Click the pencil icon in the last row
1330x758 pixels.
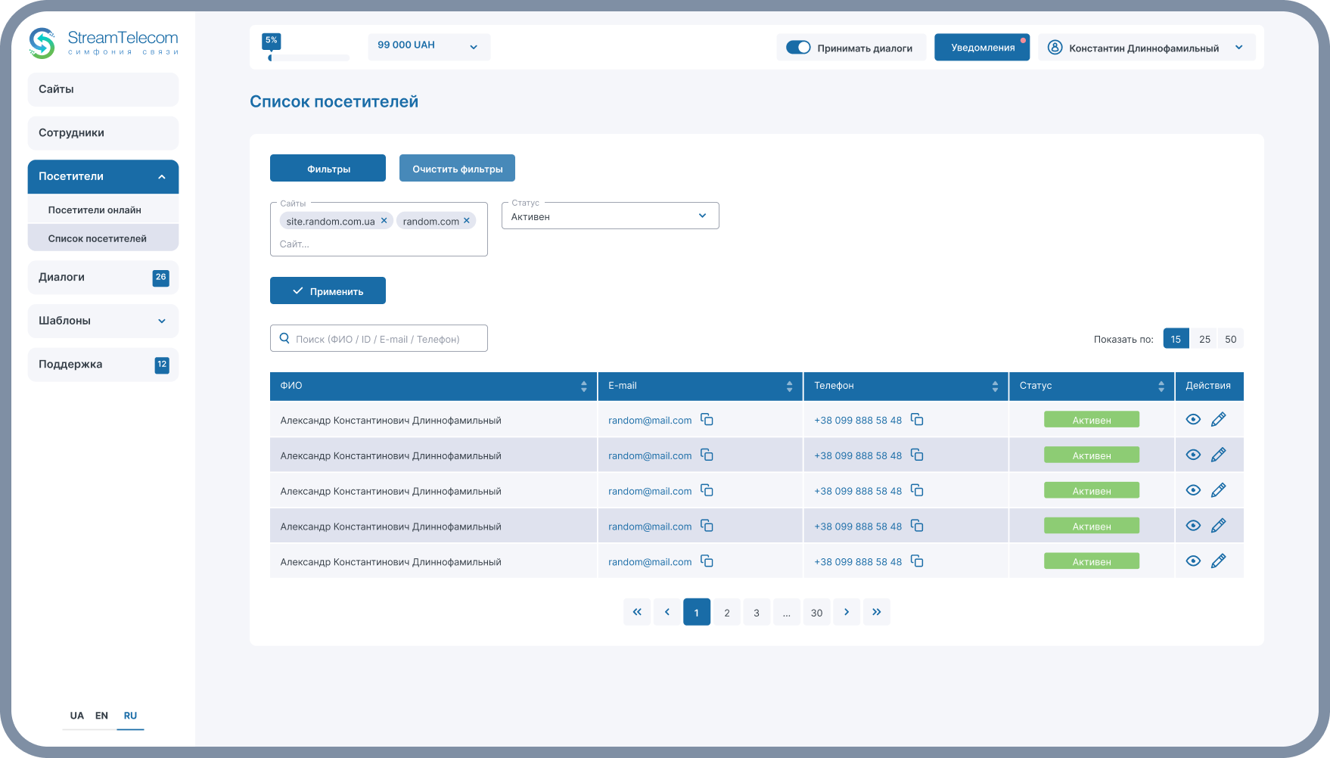pos(1218,561)
